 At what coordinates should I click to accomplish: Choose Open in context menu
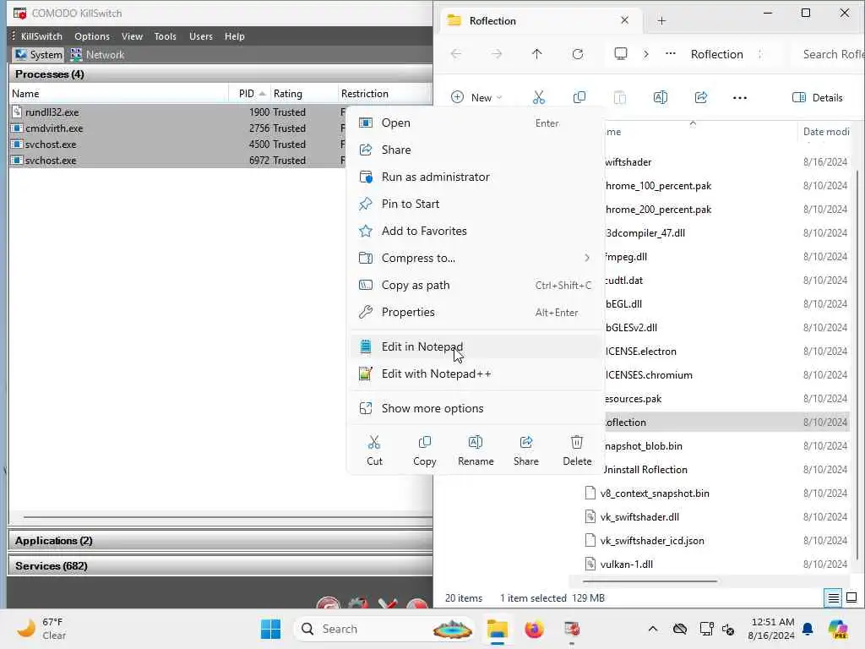point(476,123)
